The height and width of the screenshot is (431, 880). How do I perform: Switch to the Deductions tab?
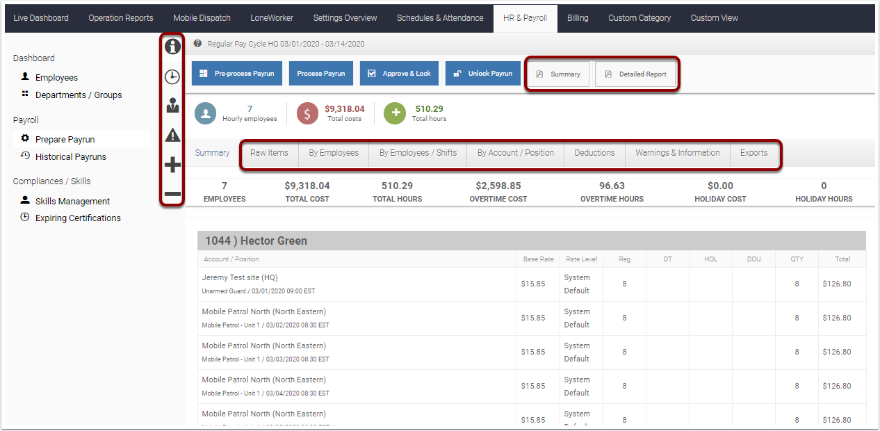coord(594,153)
